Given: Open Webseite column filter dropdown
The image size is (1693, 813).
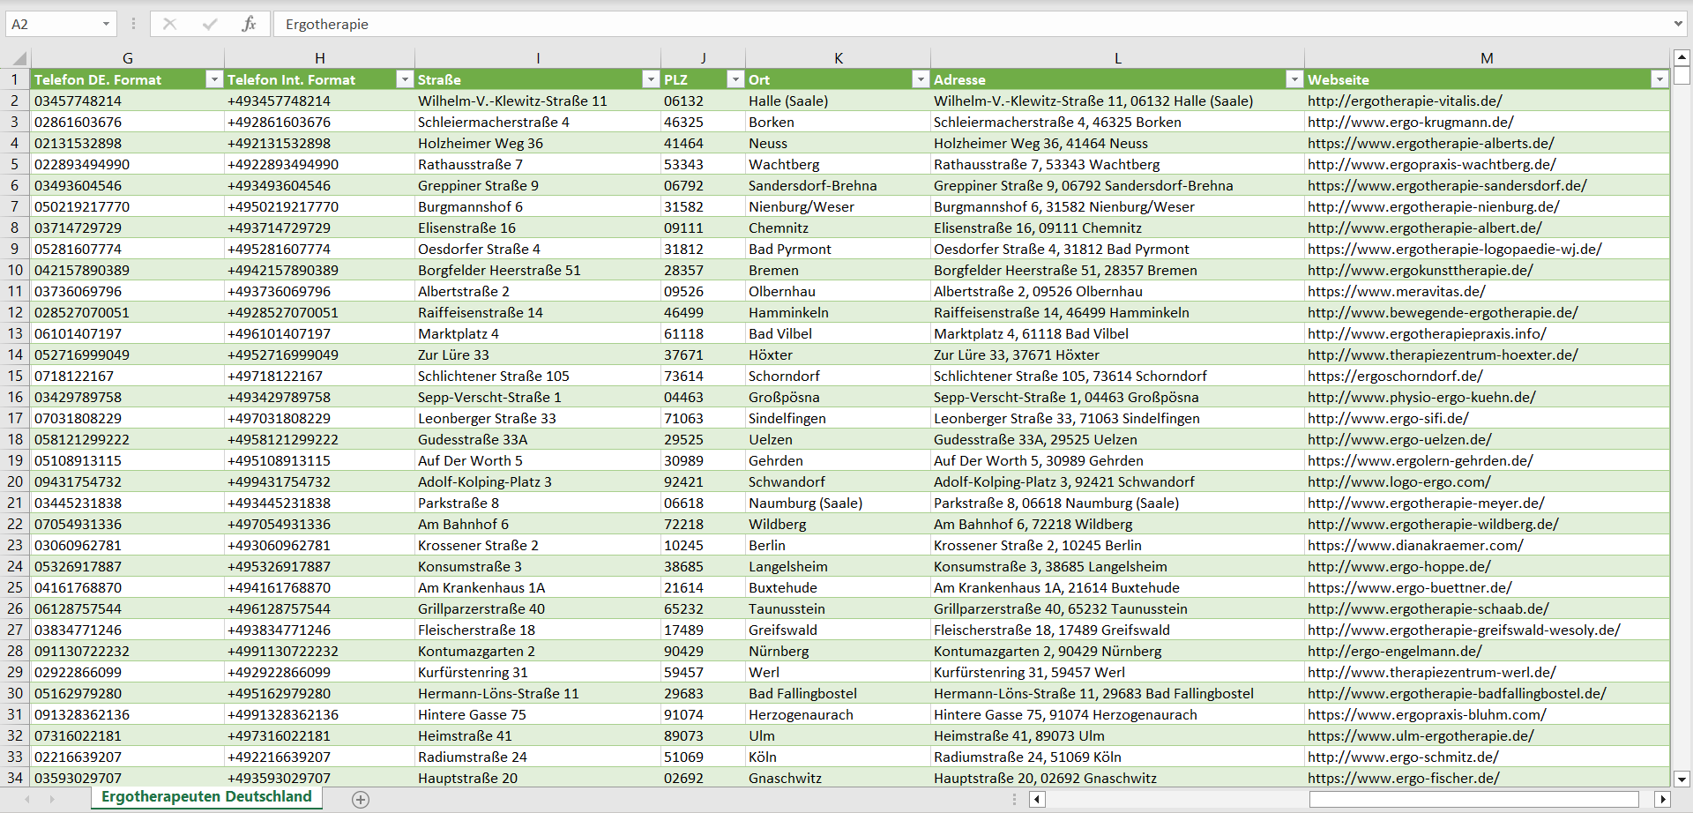Looking at the screenshot, I should (x=1659, y=79).
